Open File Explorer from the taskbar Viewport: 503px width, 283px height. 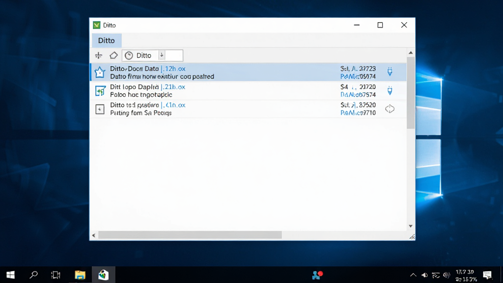click(x=80, y=275)
